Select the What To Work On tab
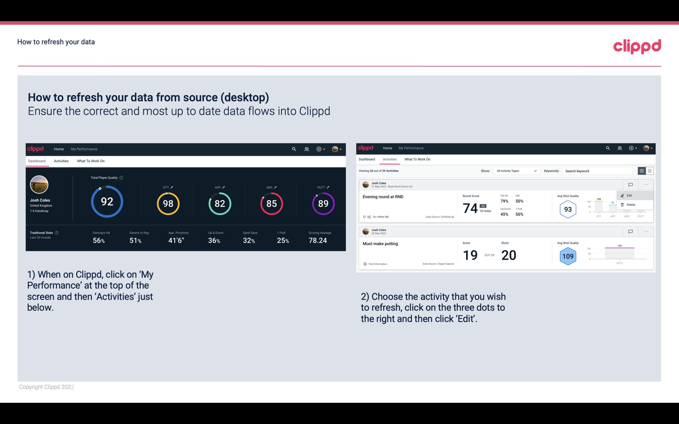 coord(90,161)
